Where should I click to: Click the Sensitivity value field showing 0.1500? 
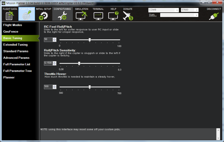coord(48,63)
